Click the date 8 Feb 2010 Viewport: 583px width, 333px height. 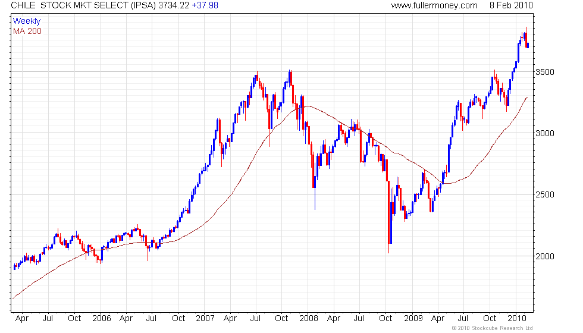pos(511,5)
